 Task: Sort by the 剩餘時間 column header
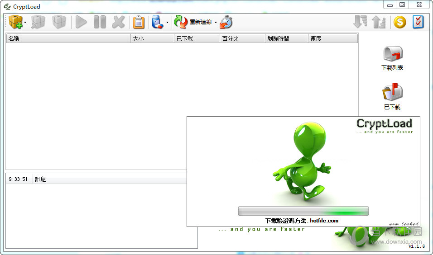click(286, 38)
